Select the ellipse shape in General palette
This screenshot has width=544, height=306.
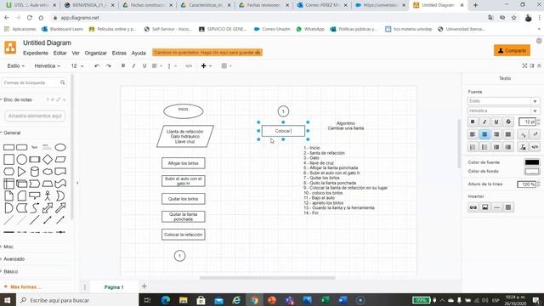pyautogui.click(x=60, y=147)
